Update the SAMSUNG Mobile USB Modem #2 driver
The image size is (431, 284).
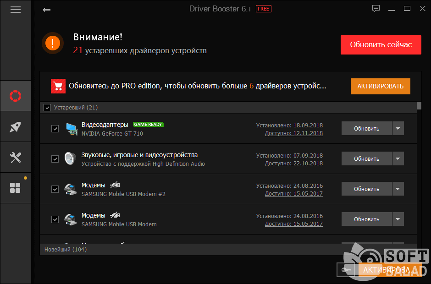pos(366,189)
